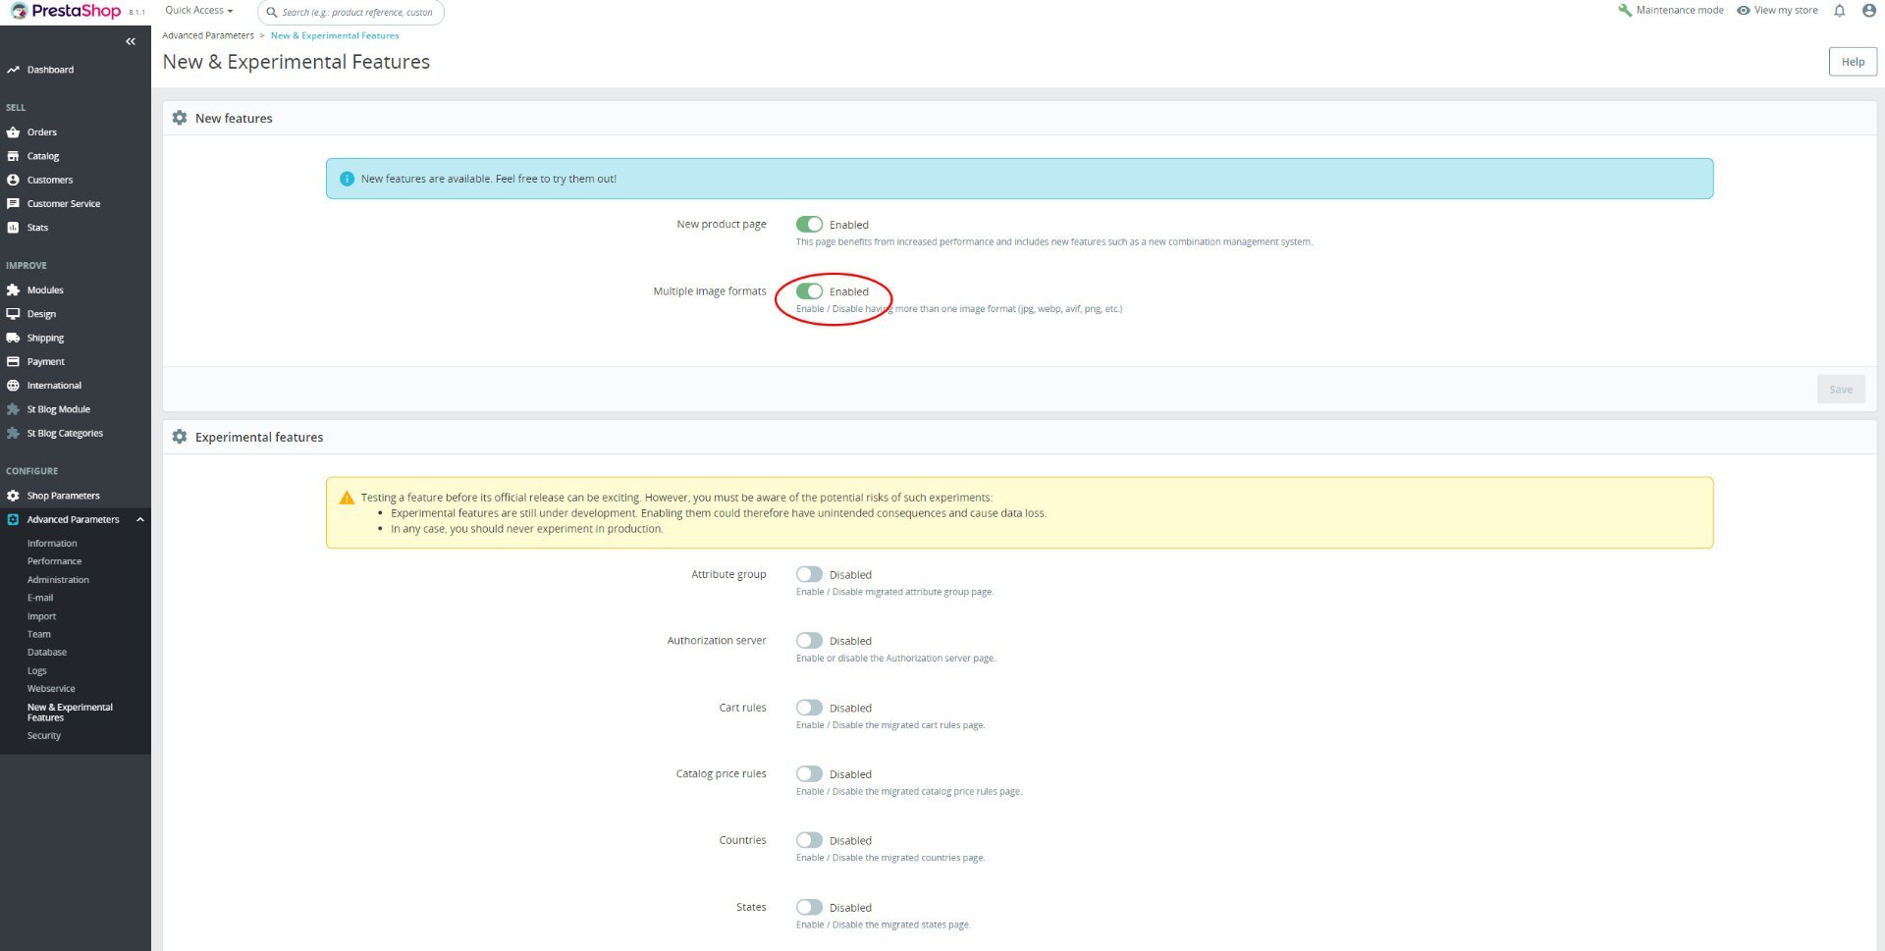Enable the Countries switch
This screenshot has width=1885, height=951.
pyautogui.click(x=809, y=840)
